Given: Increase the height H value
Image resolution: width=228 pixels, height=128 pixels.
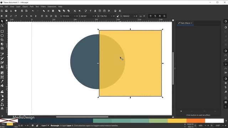Looking at the screenshot, I should [x=136, y=16].
